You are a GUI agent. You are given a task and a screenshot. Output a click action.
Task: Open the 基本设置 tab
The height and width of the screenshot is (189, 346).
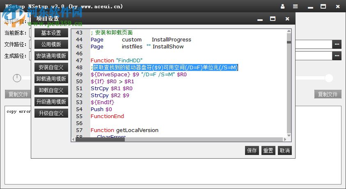coord(51,33)
